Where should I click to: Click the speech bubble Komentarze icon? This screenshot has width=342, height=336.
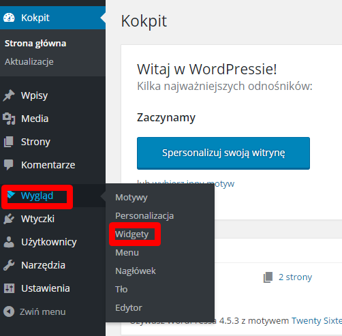tap(9, 165)
